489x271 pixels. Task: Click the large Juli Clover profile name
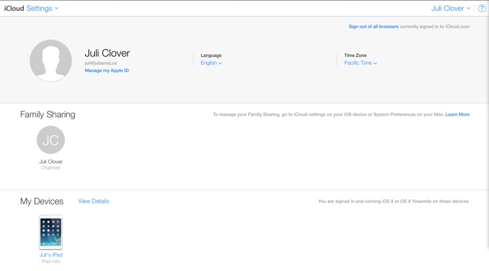108,53
